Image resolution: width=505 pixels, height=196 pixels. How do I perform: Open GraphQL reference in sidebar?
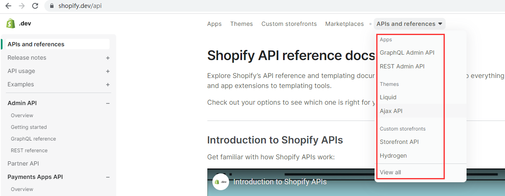pyautogui.click(x=33, y=139)
